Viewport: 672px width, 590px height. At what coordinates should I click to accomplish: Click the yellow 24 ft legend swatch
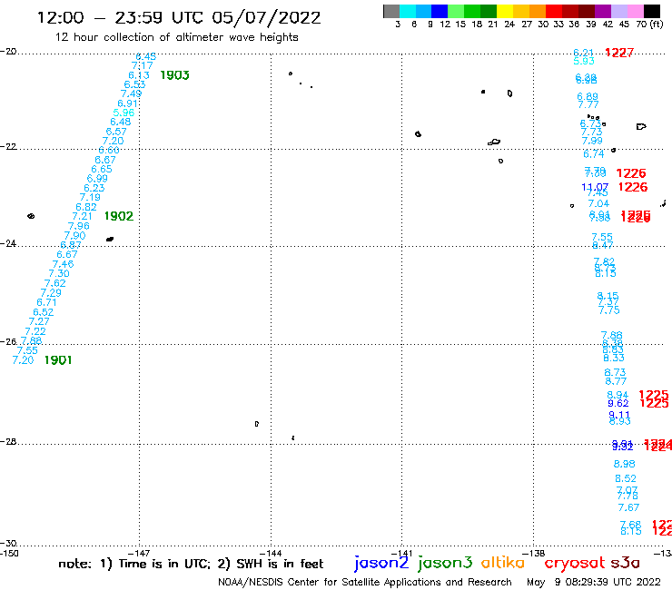(x=505, y=11)
